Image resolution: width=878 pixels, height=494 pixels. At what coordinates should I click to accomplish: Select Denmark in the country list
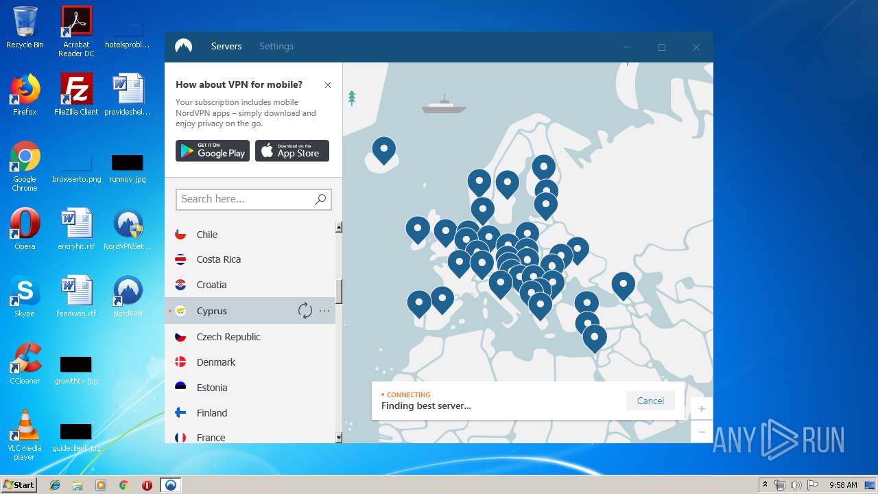coord(250,362)
